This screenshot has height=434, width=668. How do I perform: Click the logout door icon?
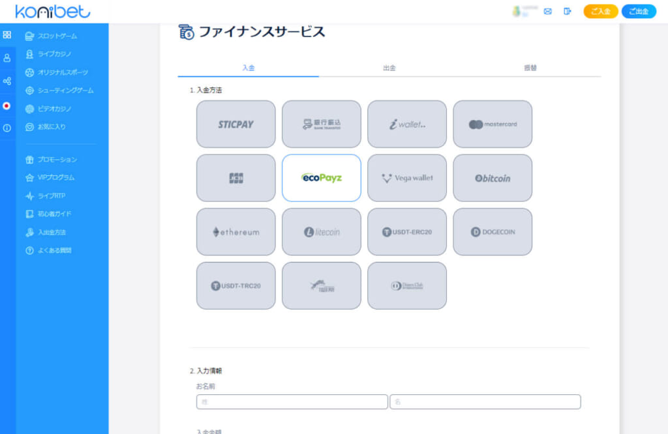tap(567, 12)
